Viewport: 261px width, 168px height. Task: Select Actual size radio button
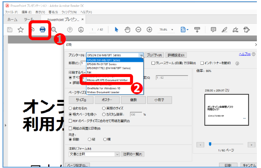coord(104,108)
